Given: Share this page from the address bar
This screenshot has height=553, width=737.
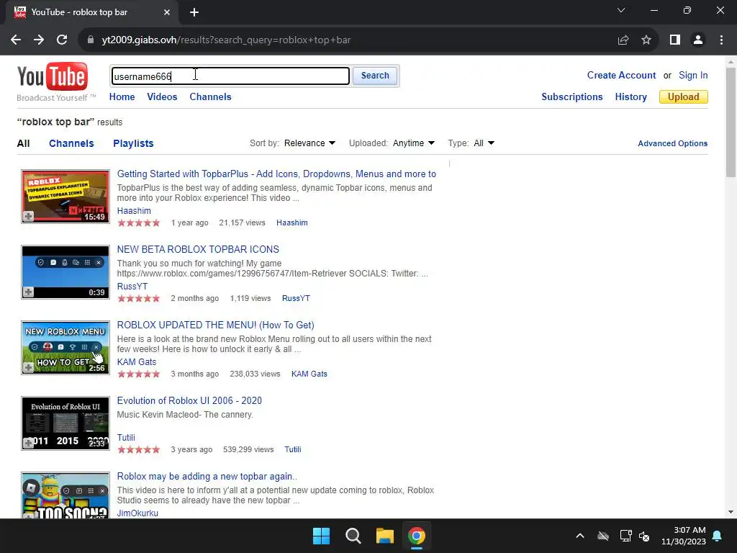Looking at the screenshot, I should point(623,40).
